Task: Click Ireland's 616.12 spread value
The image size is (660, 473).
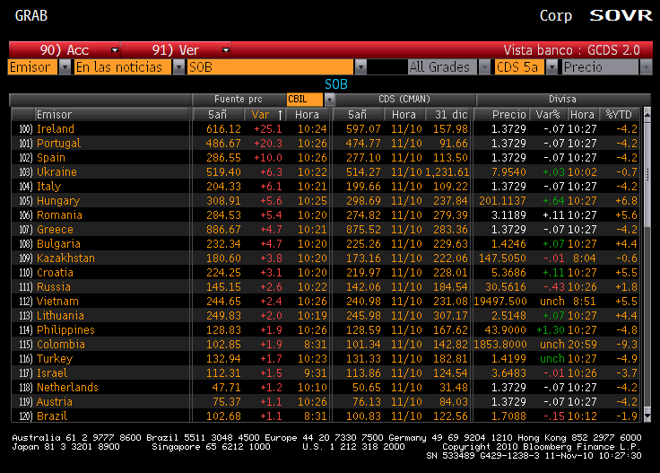Action: [x=223, y=129]
